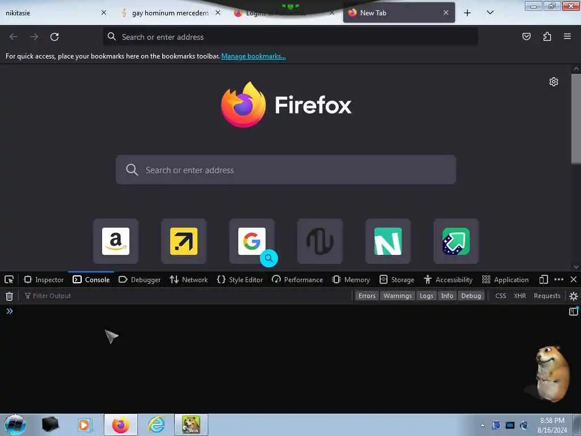Viewport: 581px width, 436px height.
Task: Switch to the Debugger tab
Action: click(140, 279)
